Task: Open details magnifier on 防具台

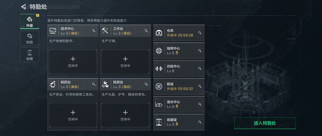Action: pyautogui.click(x=146, y=84)
